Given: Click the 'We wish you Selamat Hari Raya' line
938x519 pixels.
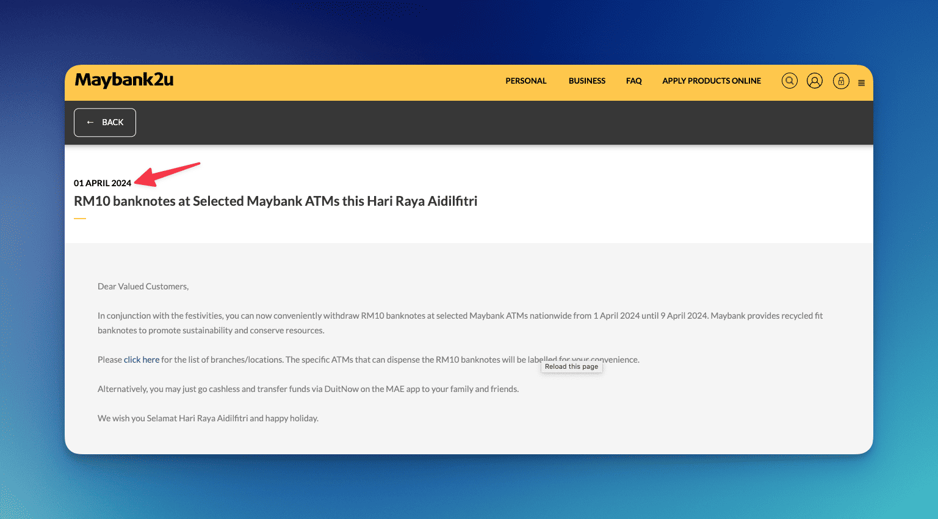Looking at the screenshot, I should point(208,418).
